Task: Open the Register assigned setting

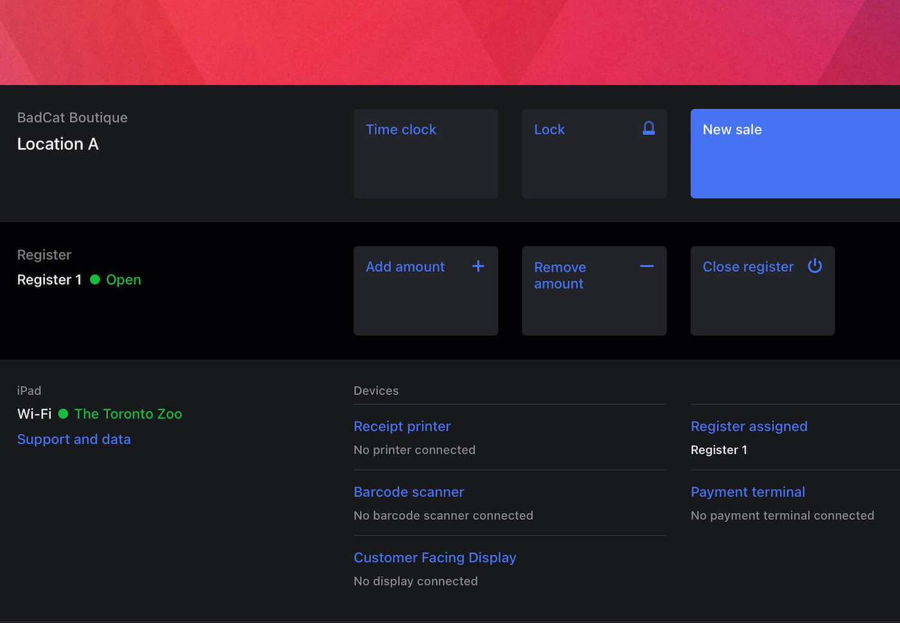Action: click(x=749, y=426)
